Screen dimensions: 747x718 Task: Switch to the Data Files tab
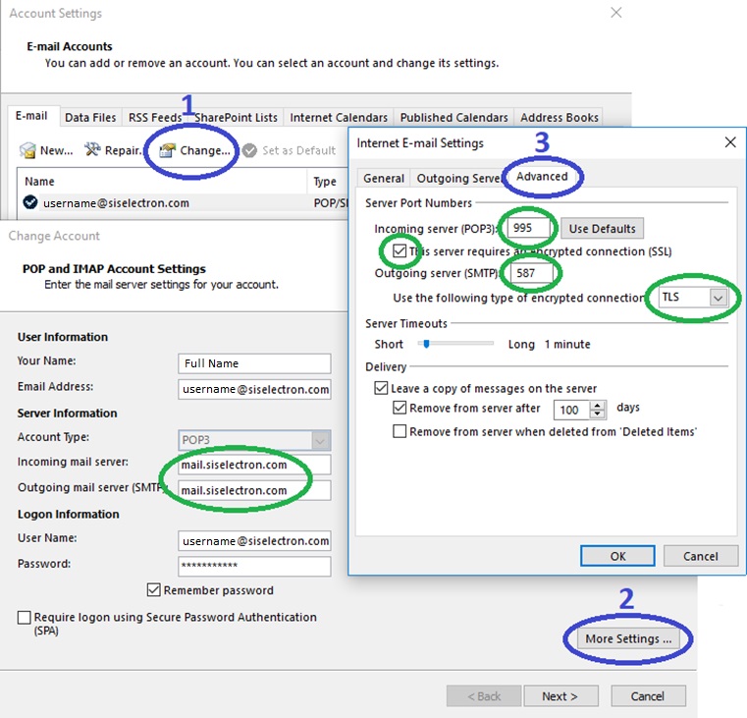pyautogui.click(x=90, y=117)
